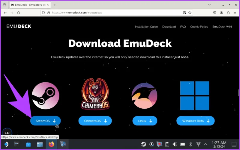
Task: Click the battery tray icon
Action: click(183, 144)
